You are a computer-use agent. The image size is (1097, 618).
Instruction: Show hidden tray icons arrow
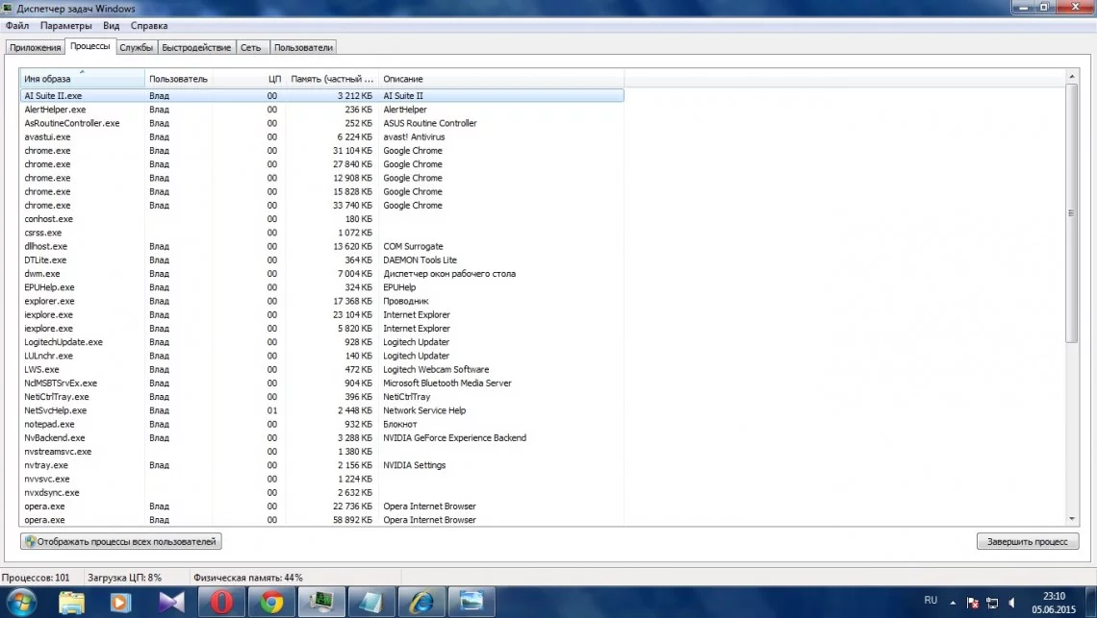[x=953, y=602]
